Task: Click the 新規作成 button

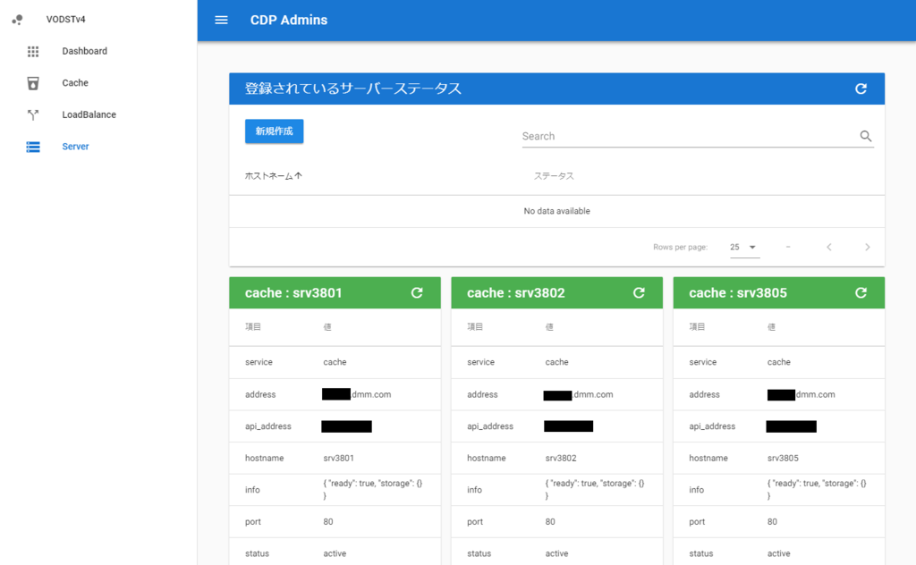Action: click(x=274, y=131)
